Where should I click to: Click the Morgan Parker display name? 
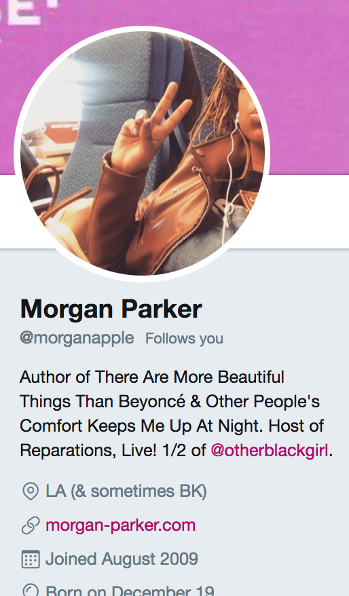(x=111, y=309)
